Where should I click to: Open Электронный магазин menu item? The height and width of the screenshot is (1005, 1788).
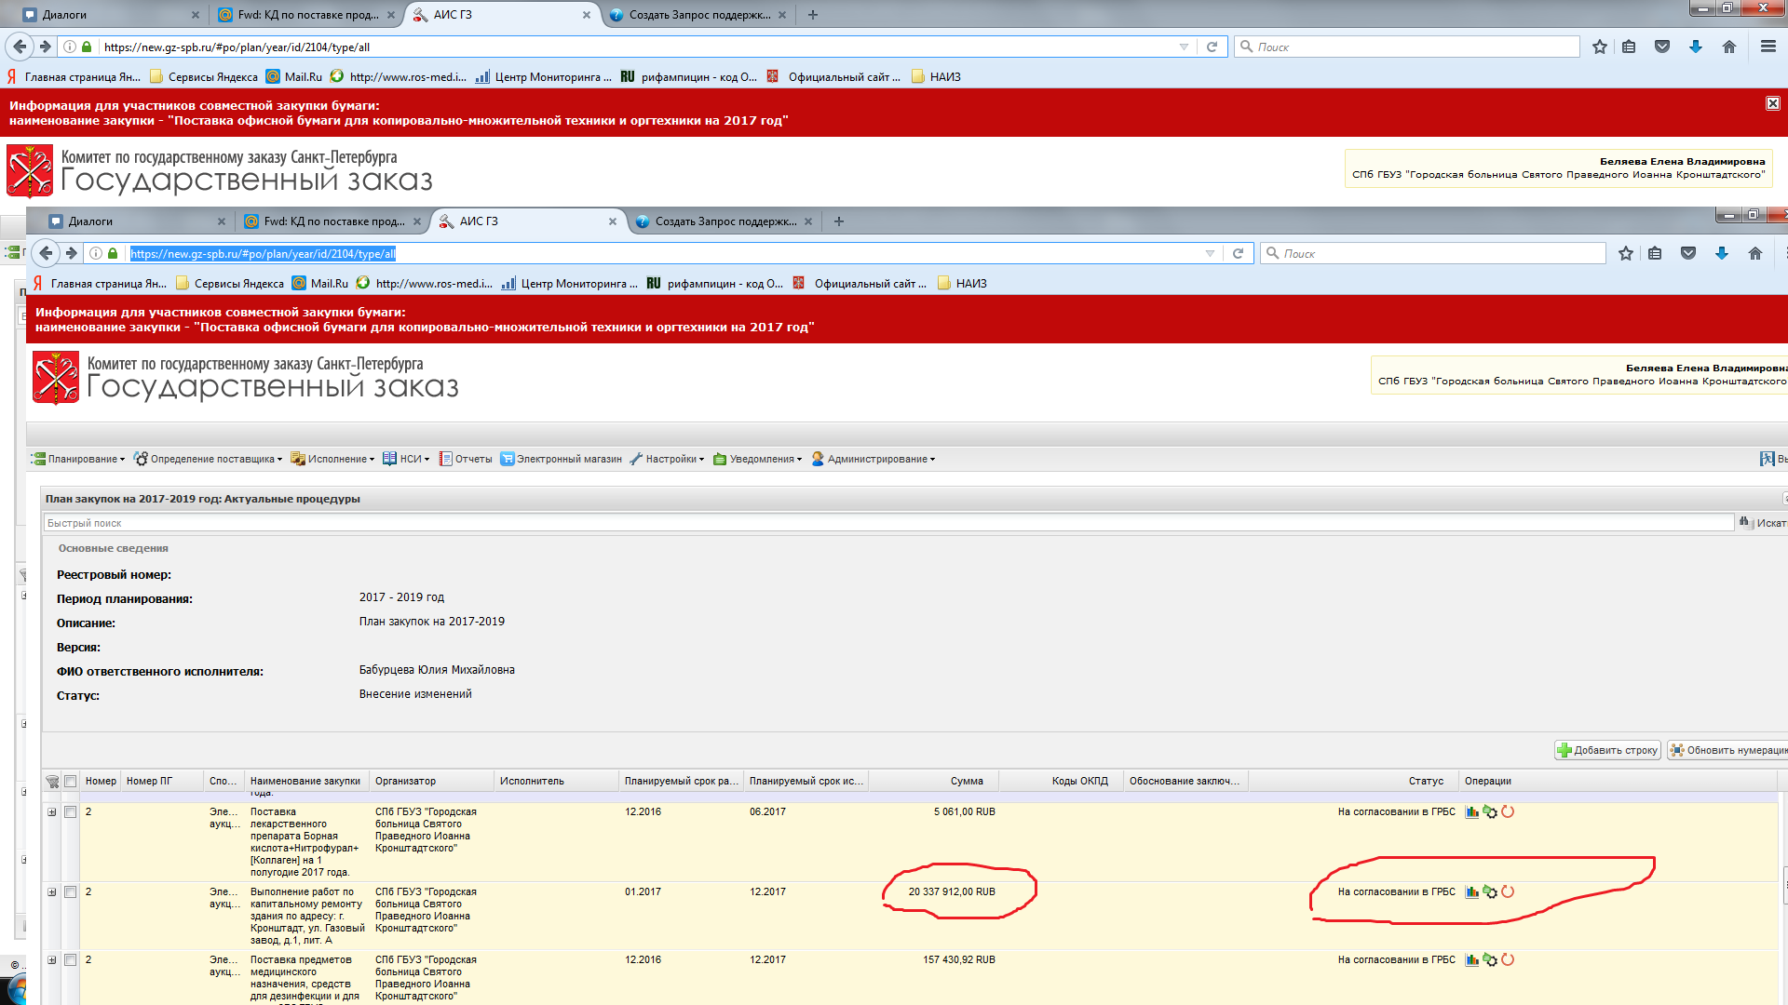tap(561, 459)
